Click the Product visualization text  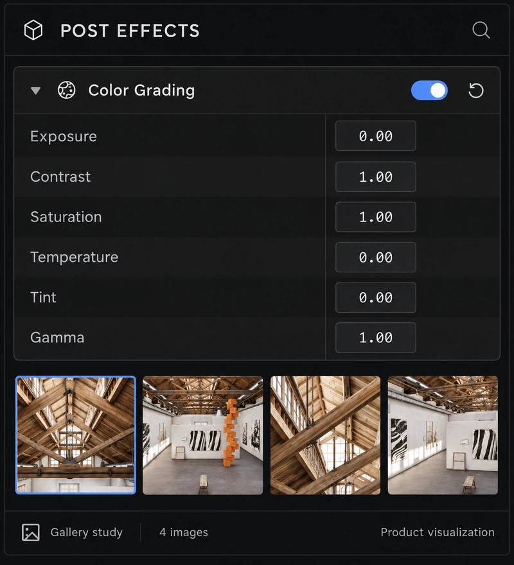[x=438, y=532]
